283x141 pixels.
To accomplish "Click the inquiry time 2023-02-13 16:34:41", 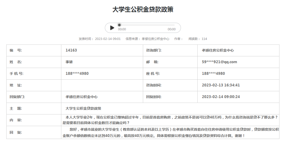I will pyautogui.click(x=221, y=85).
